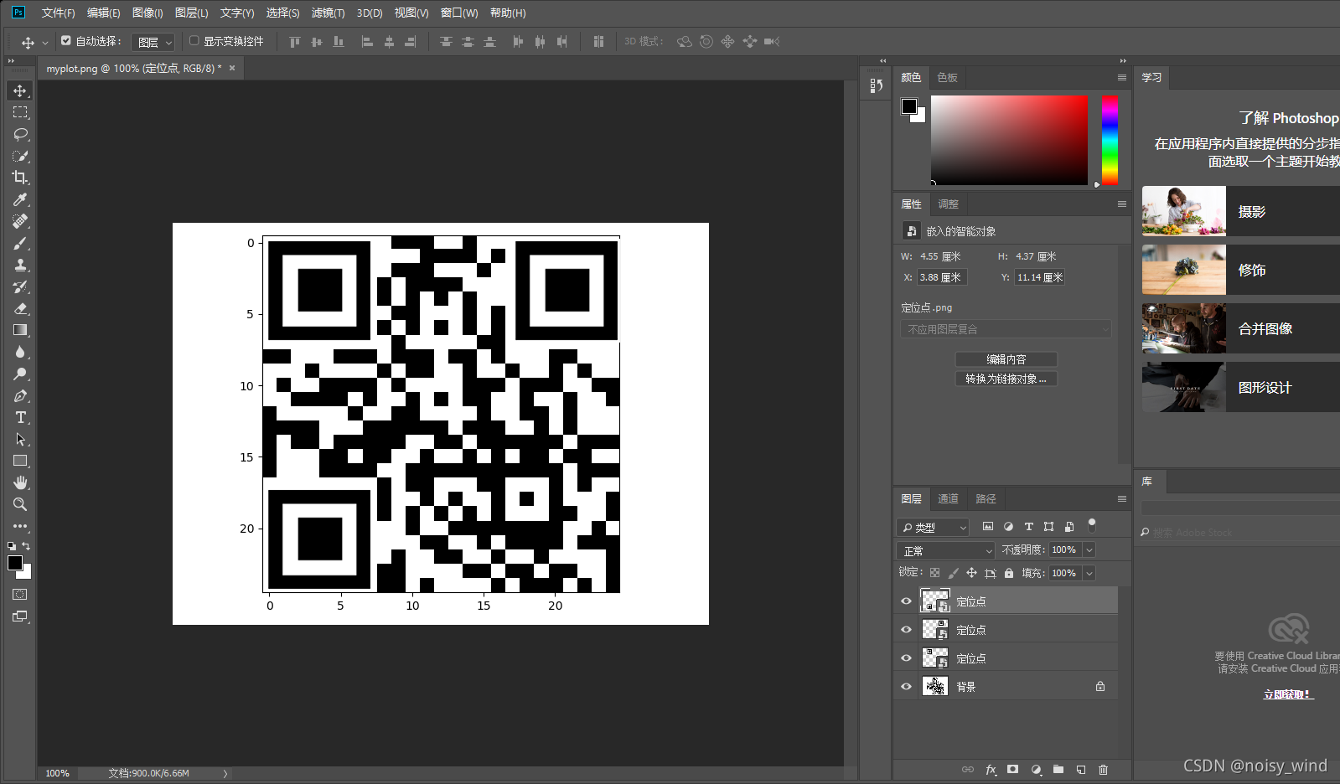1340x784 pixels.
Task: Enable the 显示变换控件 checkbox
Action: point(194,40)
